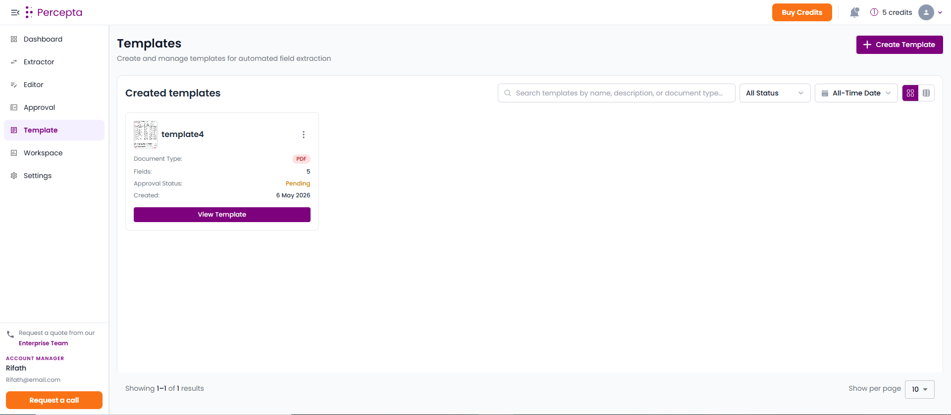951x415 pixels.
Task: Click the View Template button
Action: 222,215
